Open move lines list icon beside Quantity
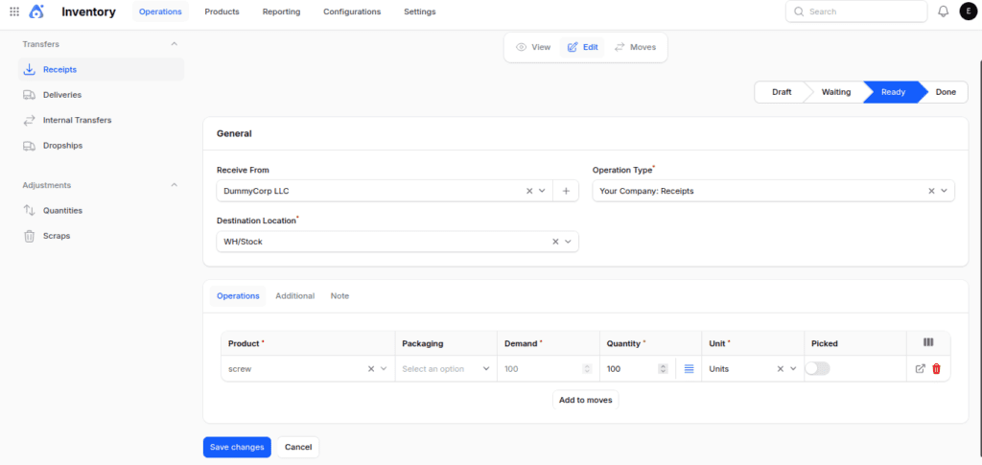This screenshot has width=982, height=465. point(689,369)
